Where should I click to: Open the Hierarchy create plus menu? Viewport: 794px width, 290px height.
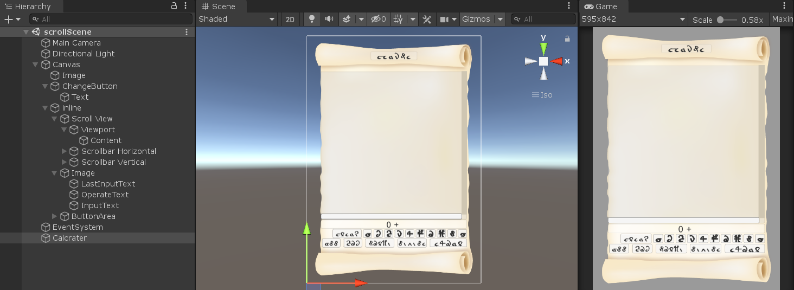(12, 19)
